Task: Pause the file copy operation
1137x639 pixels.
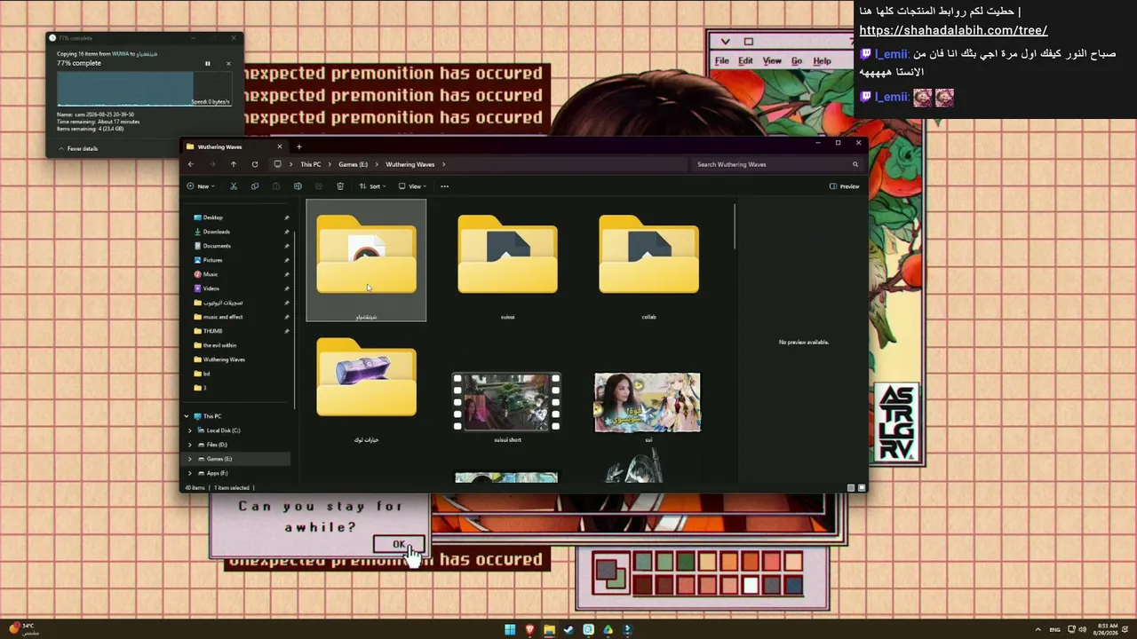Action: pos(208,63)
